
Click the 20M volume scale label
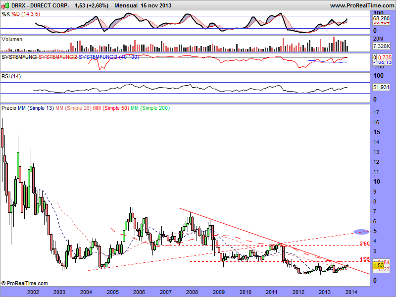(378, 39)
